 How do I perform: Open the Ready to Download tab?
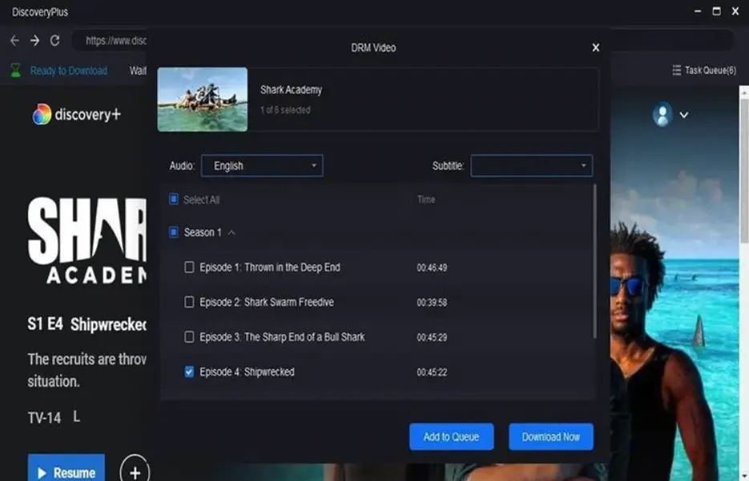[69, 71]
